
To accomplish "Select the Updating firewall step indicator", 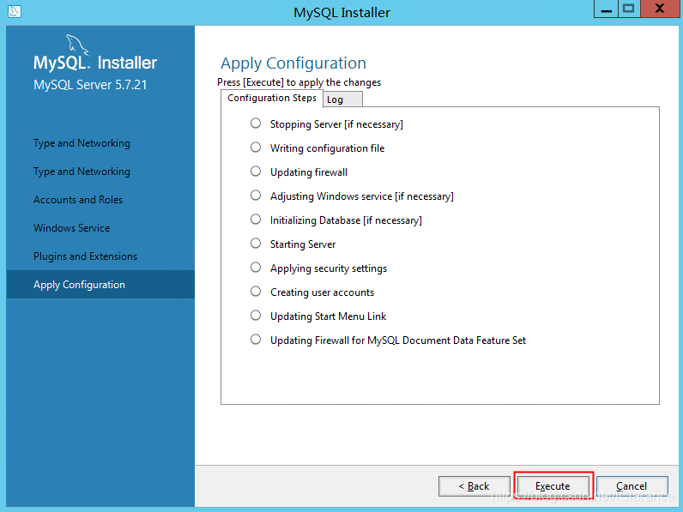I will coord(256,172).
